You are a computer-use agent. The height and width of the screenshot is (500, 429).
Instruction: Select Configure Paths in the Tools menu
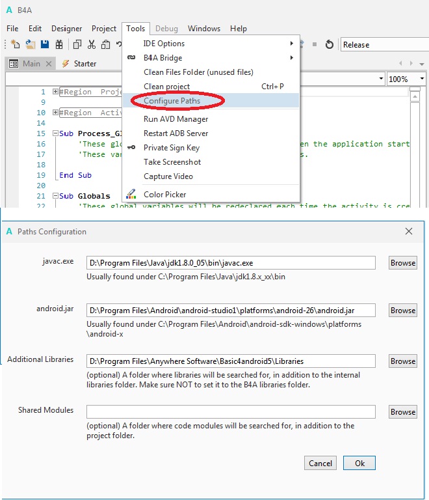(x=172, y=101)
